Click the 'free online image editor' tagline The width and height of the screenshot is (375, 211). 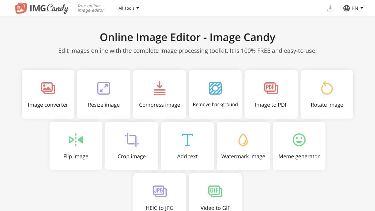(91, 8)
